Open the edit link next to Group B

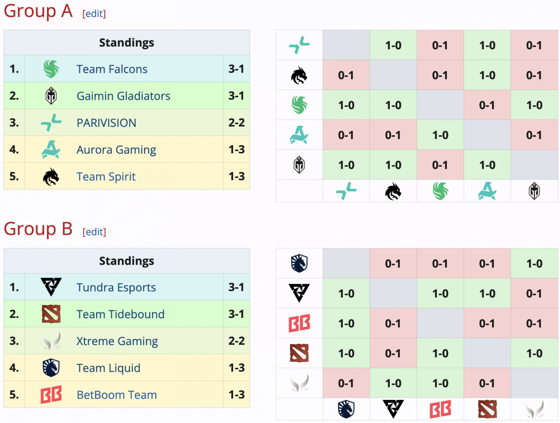click(94, 232)
